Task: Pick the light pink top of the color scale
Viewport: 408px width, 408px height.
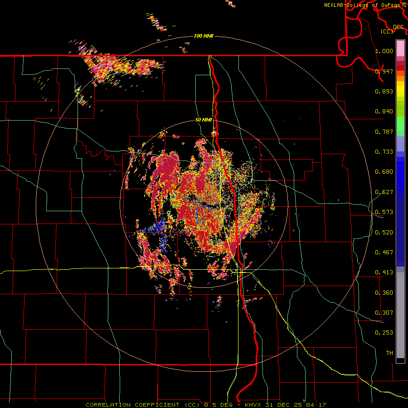Action: (x=400, y=48)
